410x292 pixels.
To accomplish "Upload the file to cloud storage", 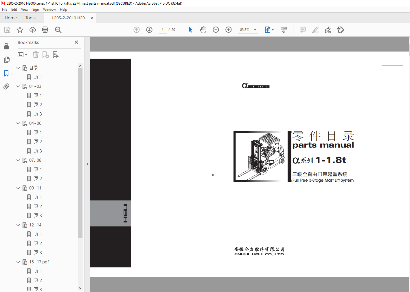I will pos(33,30).
